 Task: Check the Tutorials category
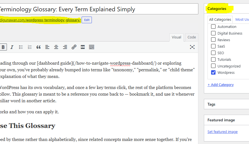click(x=213, y=59)
